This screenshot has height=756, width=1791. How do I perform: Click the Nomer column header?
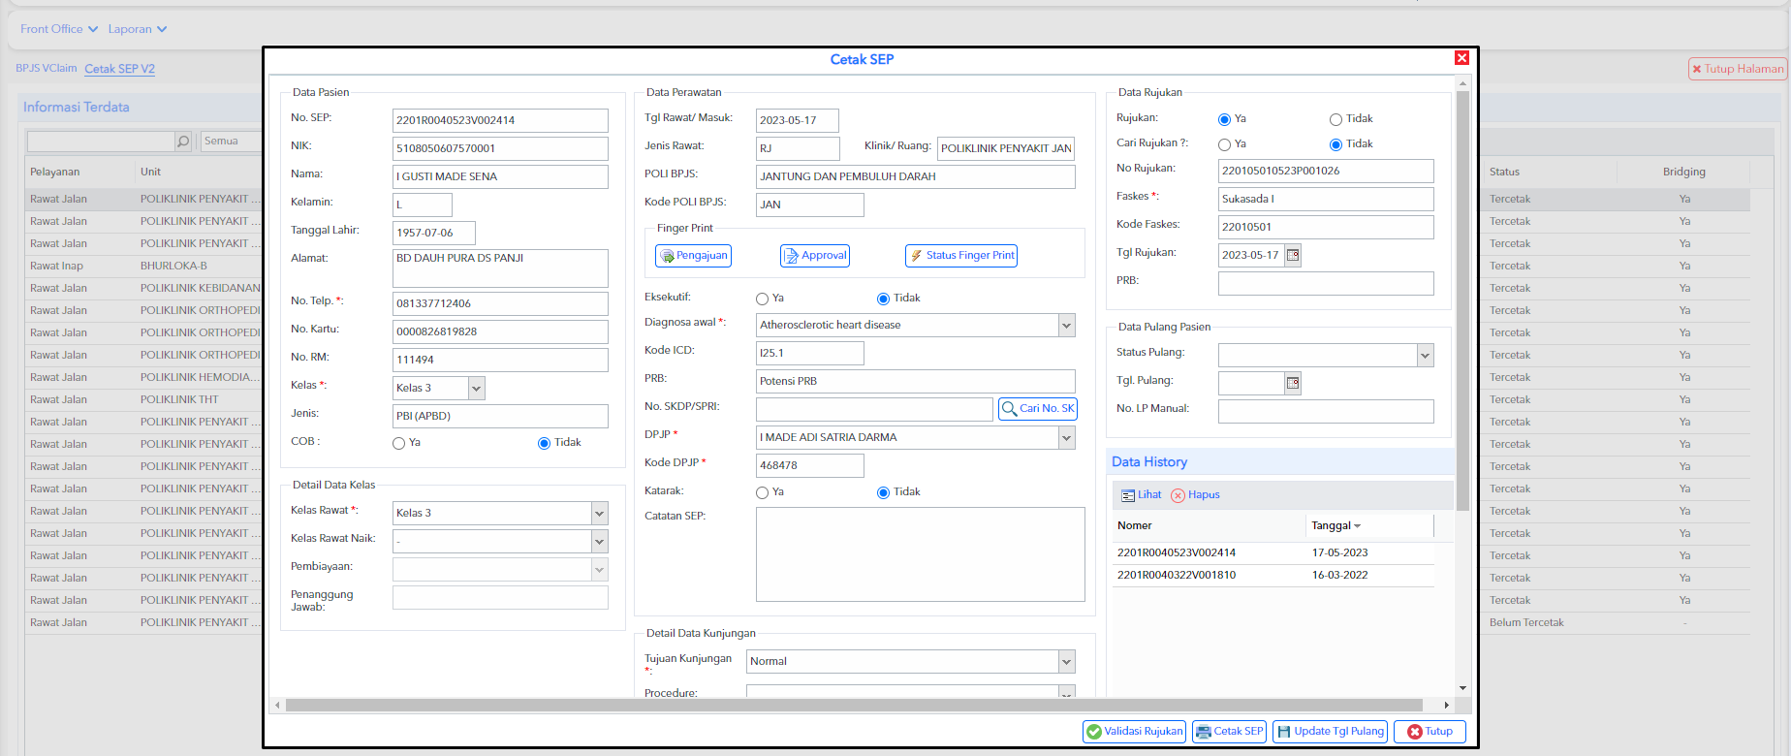pos(1134,526)
